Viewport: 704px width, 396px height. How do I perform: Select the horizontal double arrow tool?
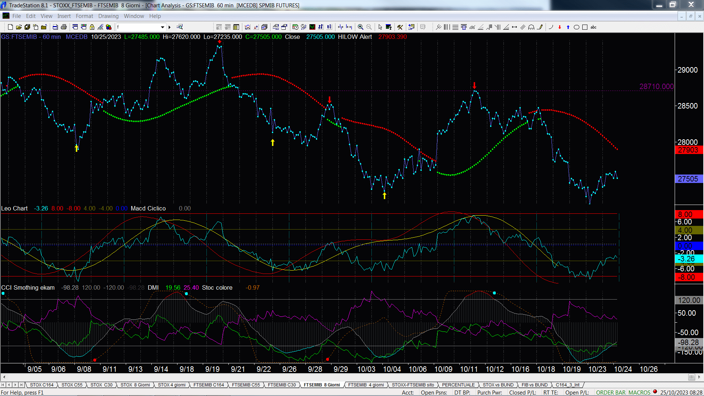click(514, 27)
